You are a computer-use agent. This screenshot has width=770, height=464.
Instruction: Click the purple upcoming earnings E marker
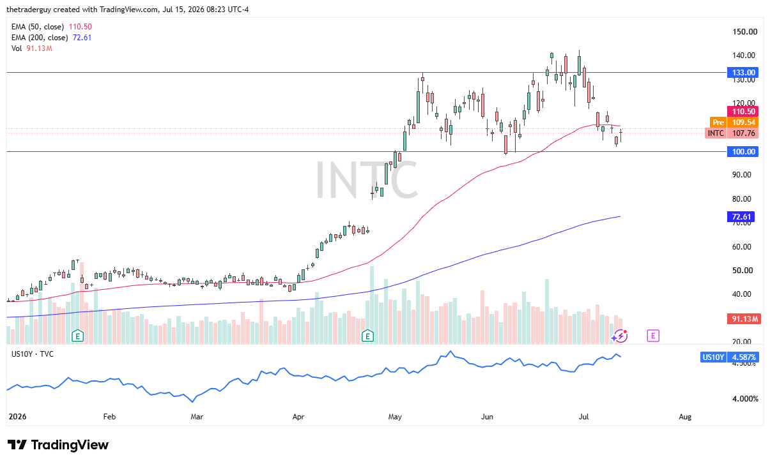click(x=652, y=335)
